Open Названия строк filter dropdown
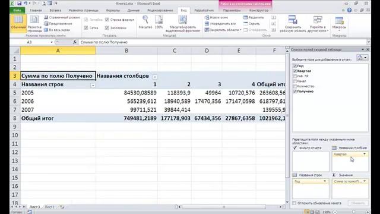This screenshot has width=380, height=214. pyautogui.click(x=93, y=86)
